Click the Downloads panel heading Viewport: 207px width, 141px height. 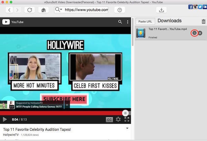tap(169, 21)
